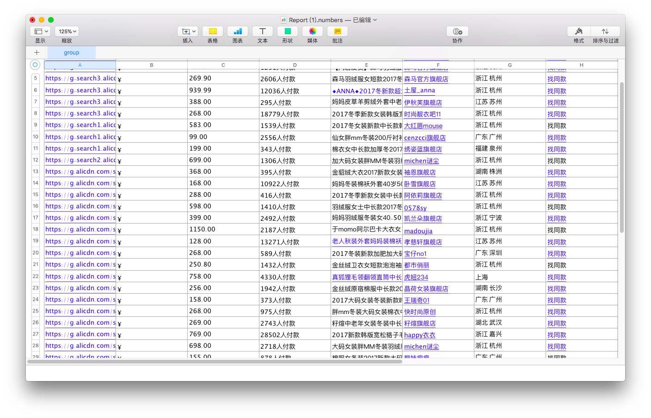Open the Media (媒体) picker

313,31
